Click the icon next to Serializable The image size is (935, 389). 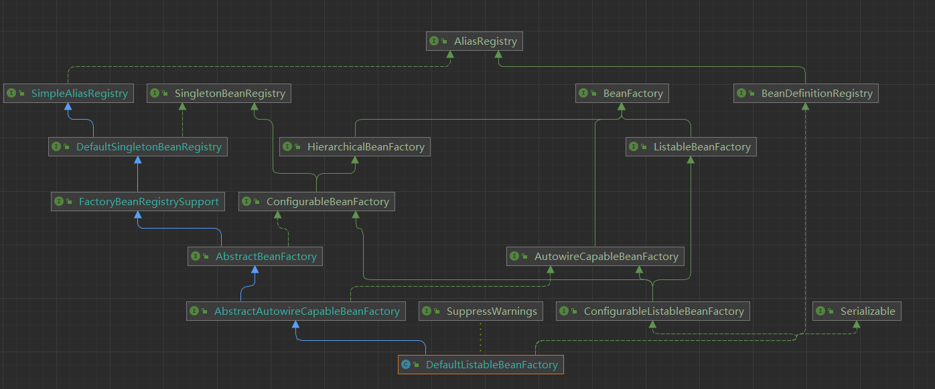point(821,311)
